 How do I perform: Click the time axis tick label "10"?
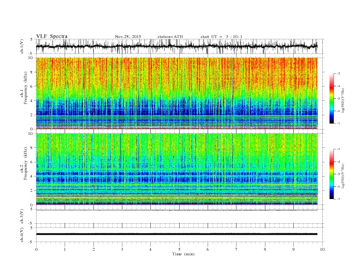point(322,249)
